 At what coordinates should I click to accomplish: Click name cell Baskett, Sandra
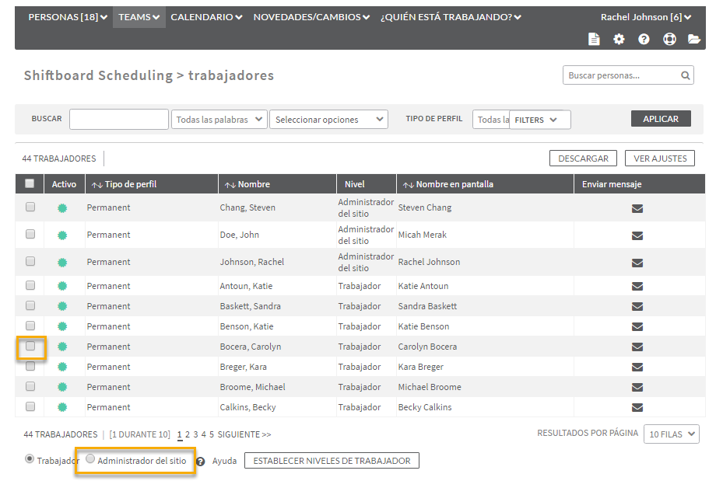coord(251,306)
